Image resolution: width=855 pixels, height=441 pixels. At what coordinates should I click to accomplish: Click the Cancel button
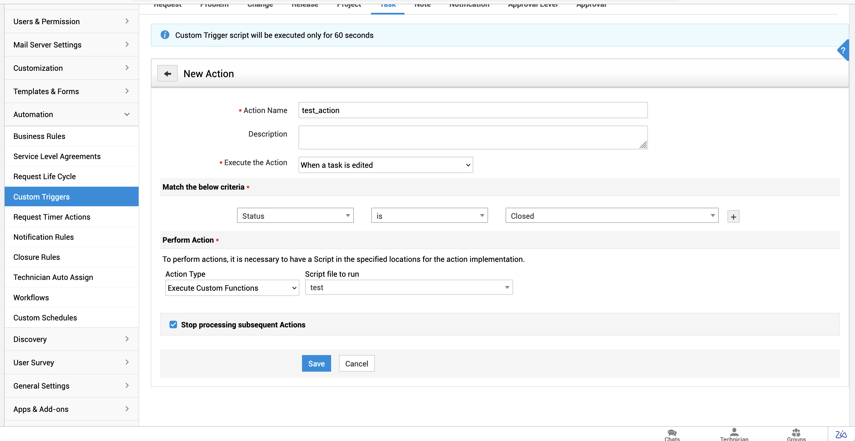pyautogui.click(x=356, y=364)
